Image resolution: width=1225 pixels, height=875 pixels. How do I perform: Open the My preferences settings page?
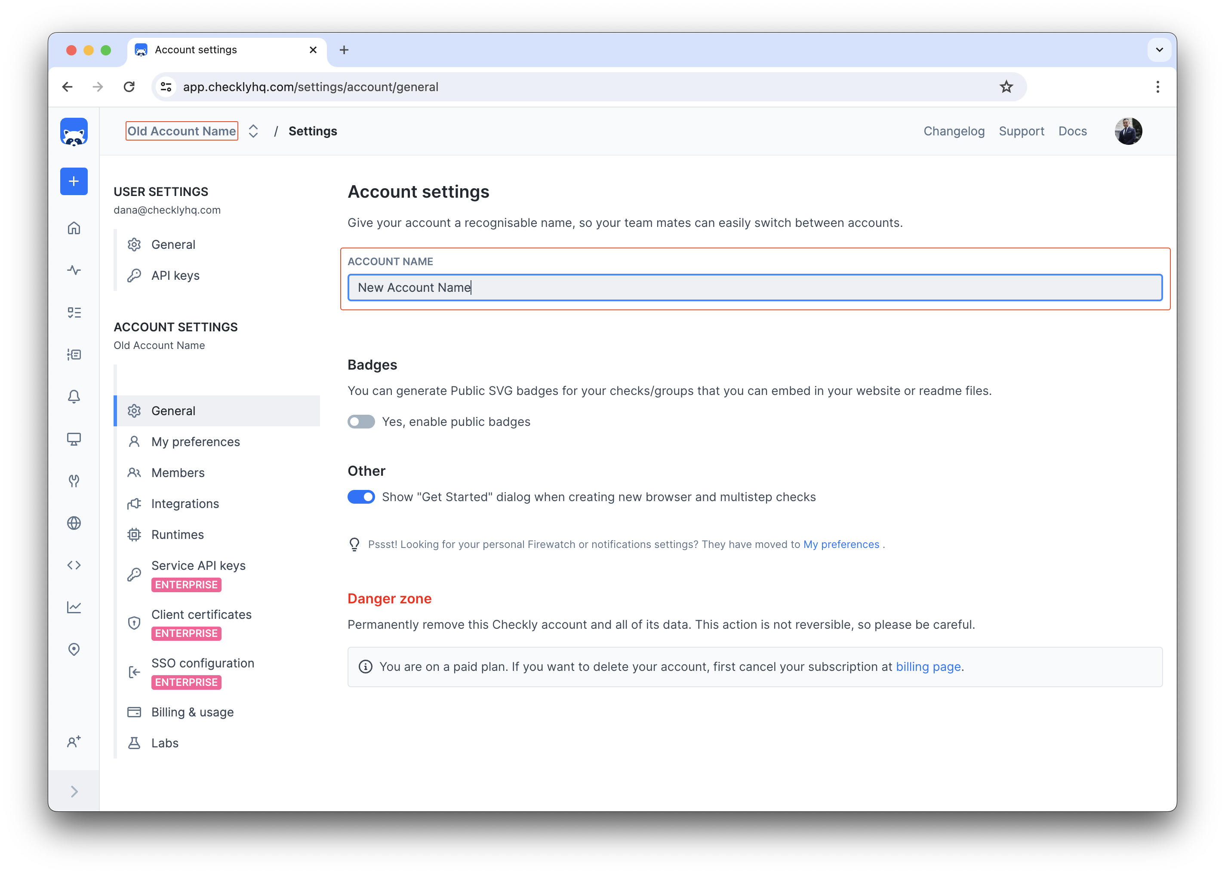tap(195, 441)
